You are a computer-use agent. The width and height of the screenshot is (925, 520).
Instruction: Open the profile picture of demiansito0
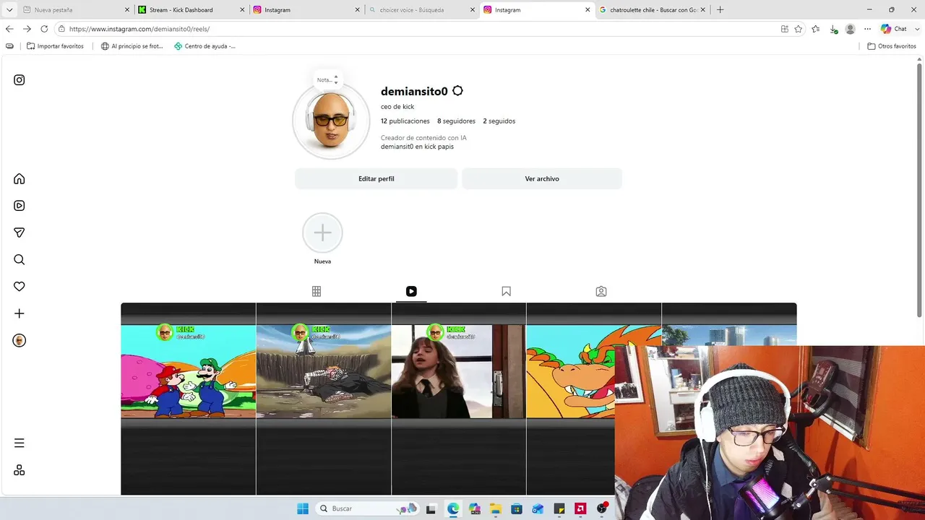point(332,121)
